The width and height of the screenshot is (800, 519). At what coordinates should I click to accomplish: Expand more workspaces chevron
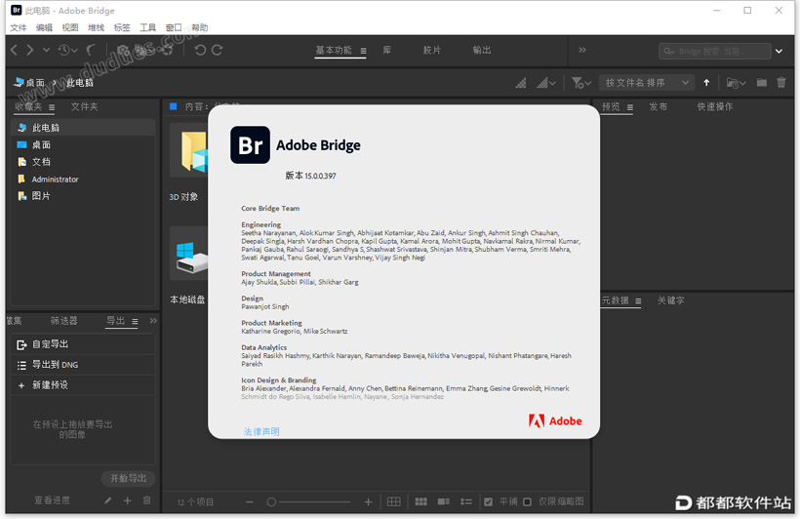point(582,50)
